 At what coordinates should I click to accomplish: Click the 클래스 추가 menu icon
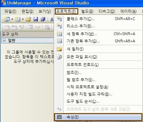[59, 19]
